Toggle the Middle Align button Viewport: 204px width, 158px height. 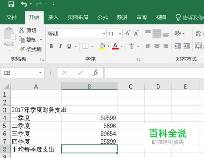(x=157, y=33)
